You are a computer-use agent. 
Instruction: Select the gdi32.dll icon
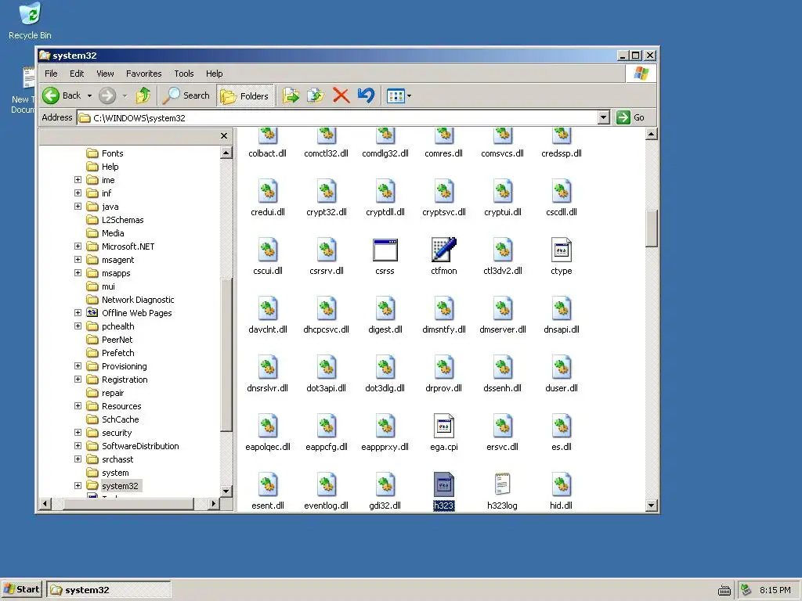tap(385, 484)
